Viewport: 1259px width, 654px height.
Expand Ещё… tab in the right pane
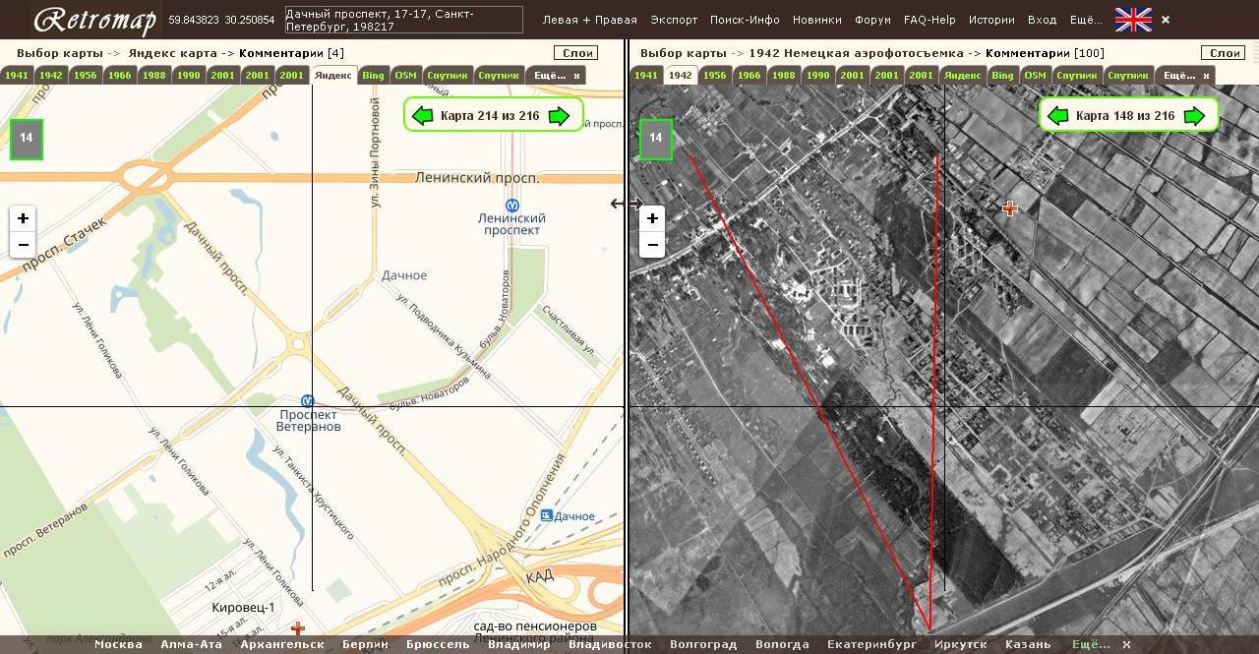point(1178,75)
